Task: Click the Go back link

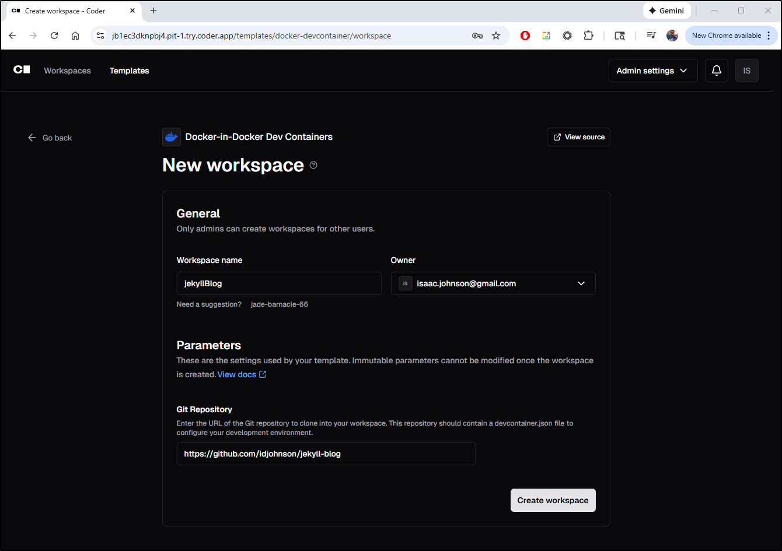Action: point(50,138)
